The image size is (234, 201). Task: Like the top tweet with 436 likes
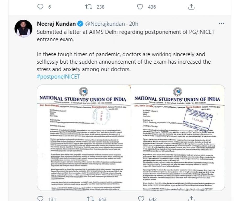point(140,7)
